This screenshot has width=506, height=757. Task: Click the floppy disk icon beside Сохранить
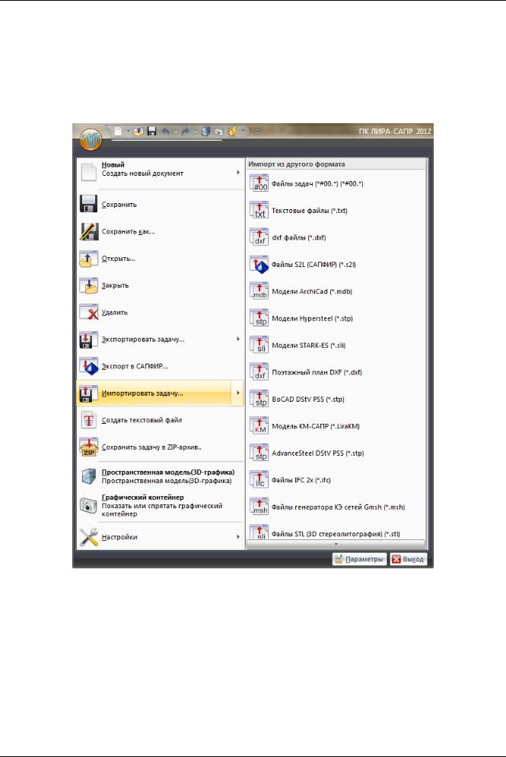click(89, 204)
